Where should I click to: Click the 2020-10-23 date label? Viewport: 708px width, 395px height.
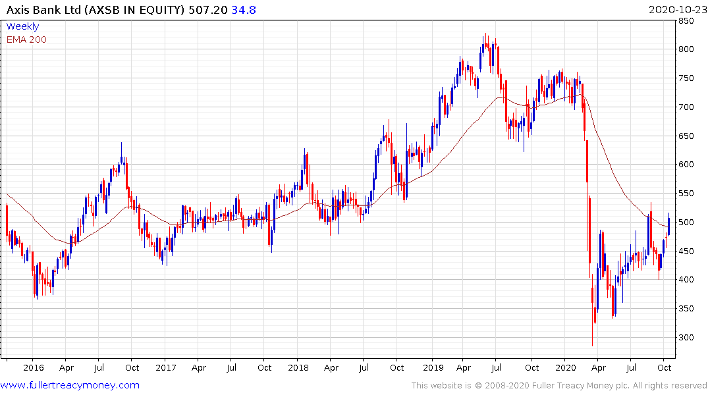676,10
